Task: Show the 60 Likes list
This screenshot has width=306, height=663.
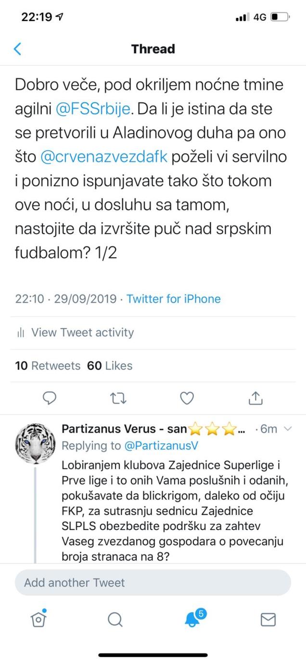Action: pos(109,366)
